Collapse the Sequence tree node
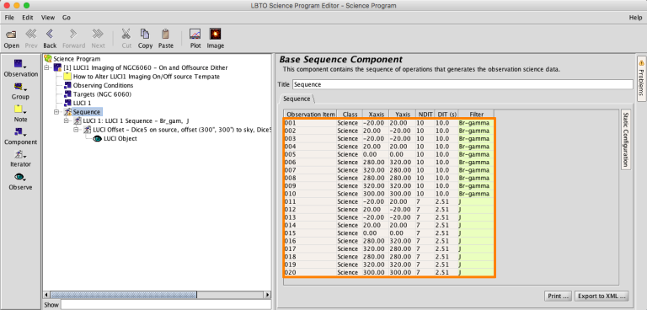 tap(56, 112)
